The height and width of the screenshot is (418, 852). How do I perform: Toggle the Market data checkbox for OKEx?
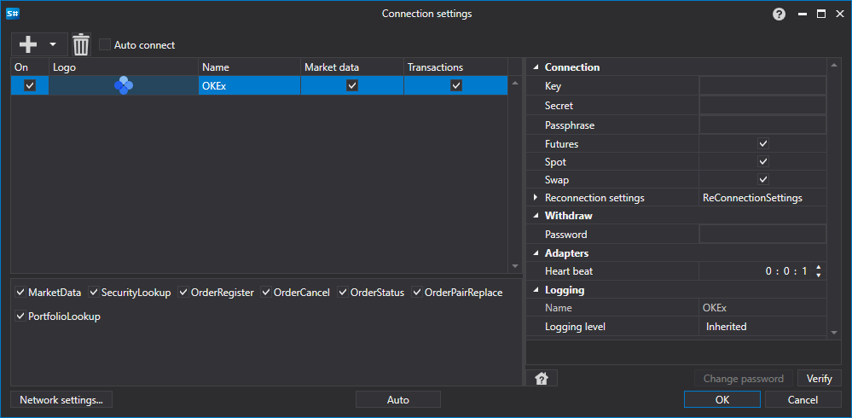tap(352, 85)
